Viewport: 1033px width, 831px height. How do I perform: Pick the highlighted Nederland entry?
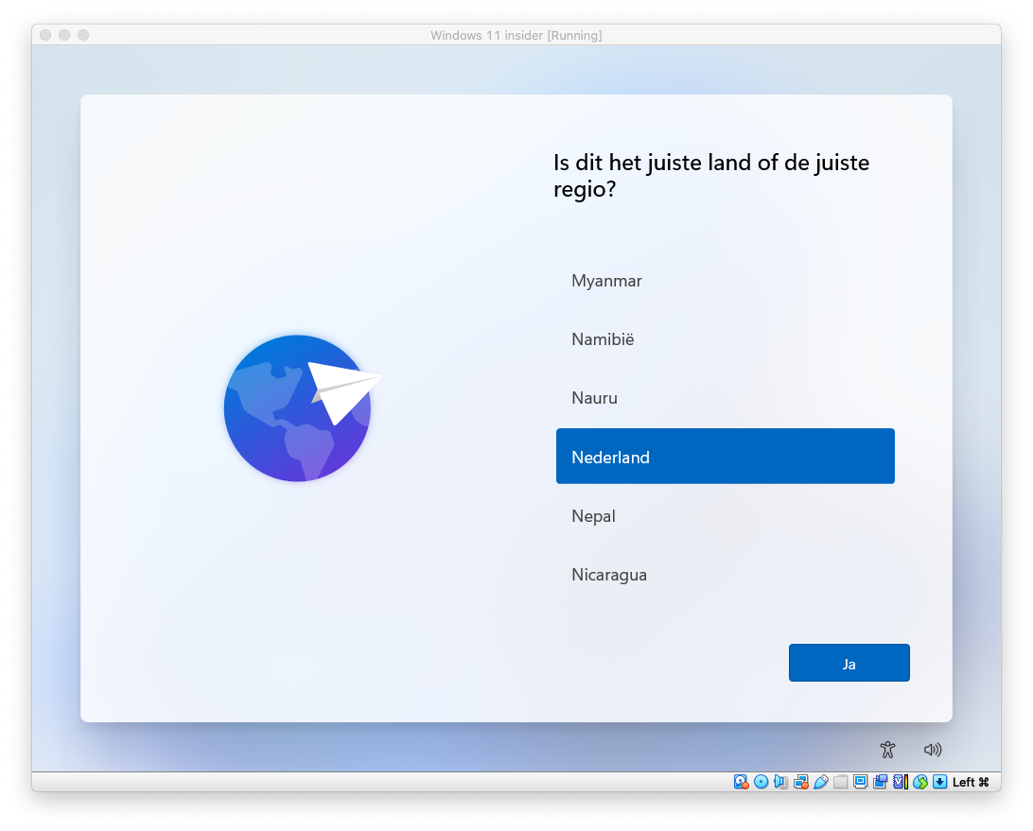point(725,457)
